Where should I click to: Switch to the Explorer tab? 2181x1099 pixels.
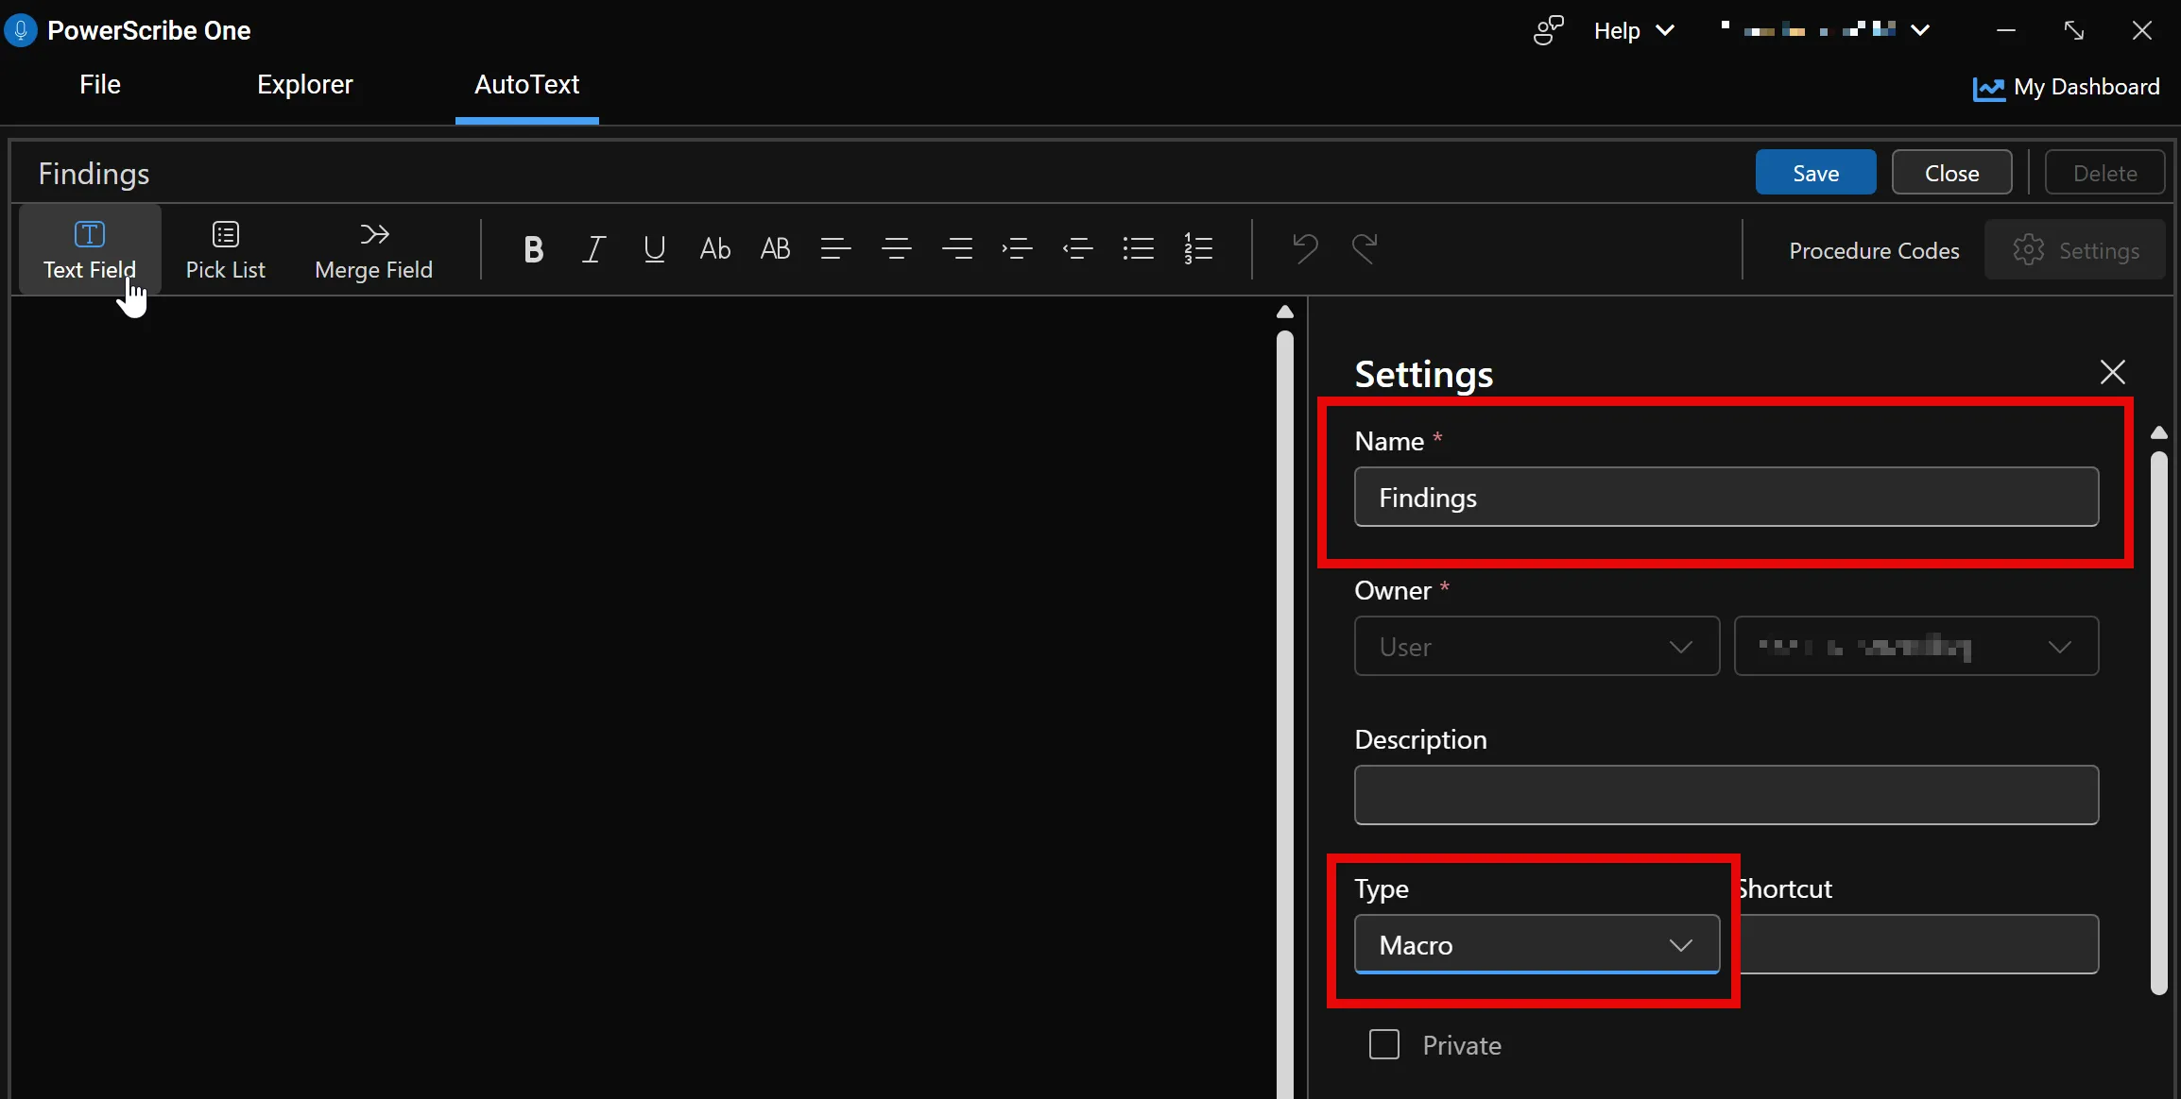[x=304, y=85]
